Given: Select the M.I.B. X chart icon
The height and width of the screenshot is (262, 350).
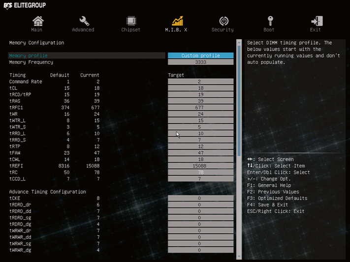Looking at the screenshot, I should pos(177,21).
